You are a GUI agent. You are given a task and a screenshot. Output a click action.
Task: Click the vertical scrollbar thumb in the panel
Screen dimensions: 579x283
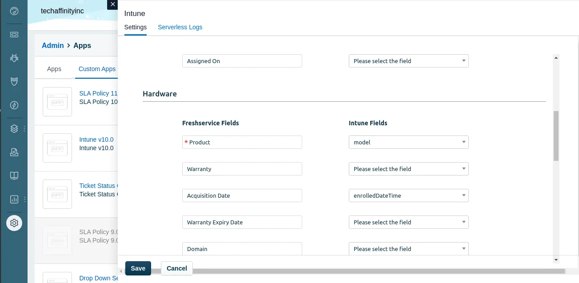point(556,136)
